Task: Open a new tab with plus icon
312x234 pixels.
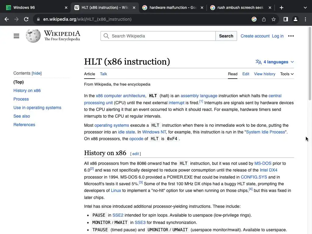Action: 281,8
